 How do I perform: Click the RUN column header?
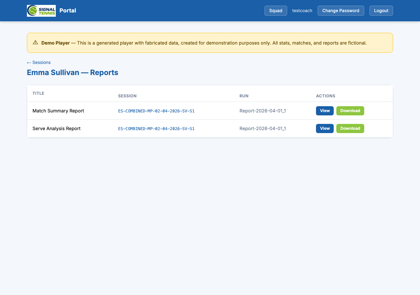point(244,96)
